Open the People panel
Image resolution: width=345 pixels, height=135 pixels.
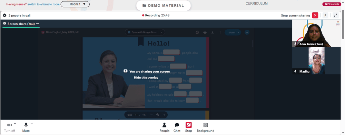tap(164, 127)
